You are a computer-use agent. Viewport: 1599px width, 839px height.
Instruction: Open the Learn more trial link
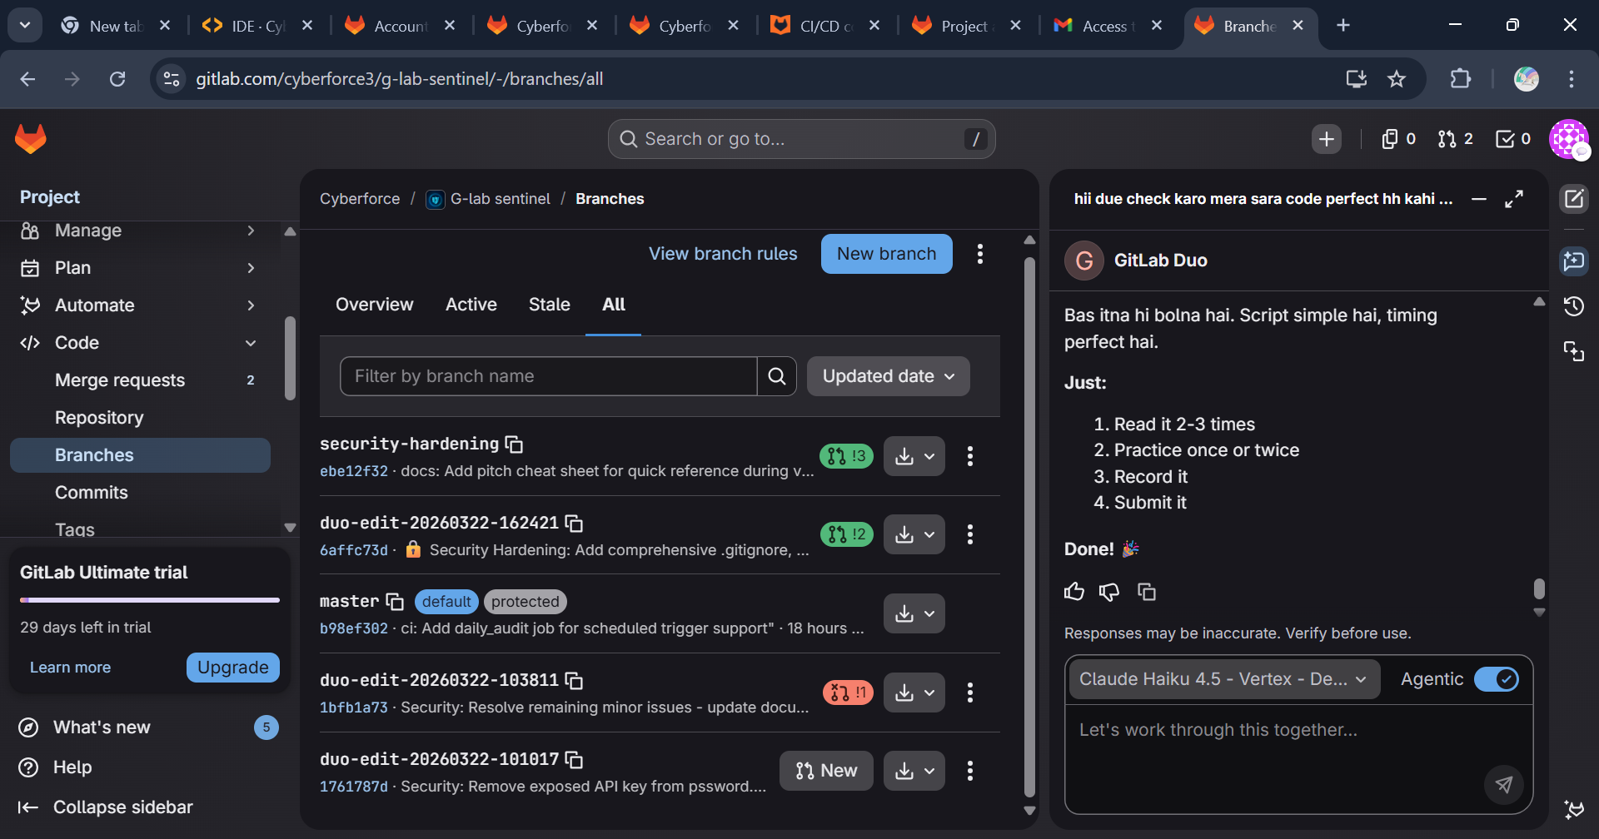[x=70, y=668]
